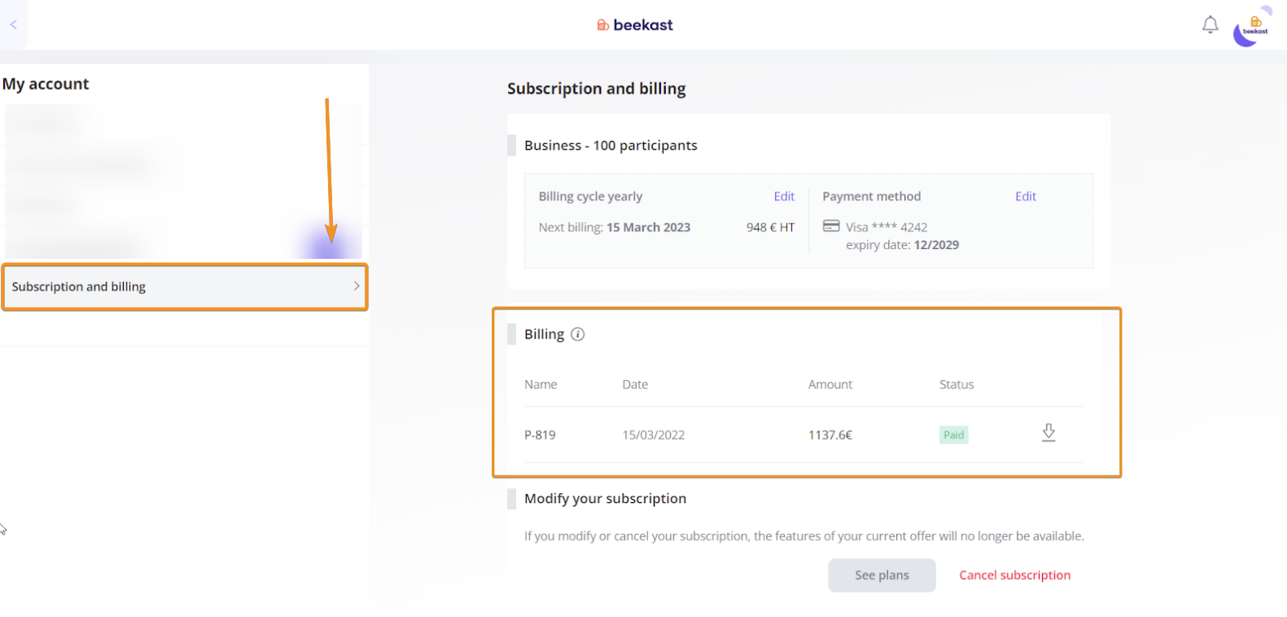Viewport: 1287px width, 617px height.
Task: Show the info tooltip beside Billing
Action: (578, 335)
